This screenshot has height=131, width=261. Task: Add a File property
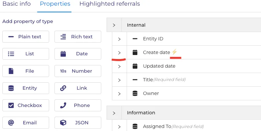(x=26, y=71)
